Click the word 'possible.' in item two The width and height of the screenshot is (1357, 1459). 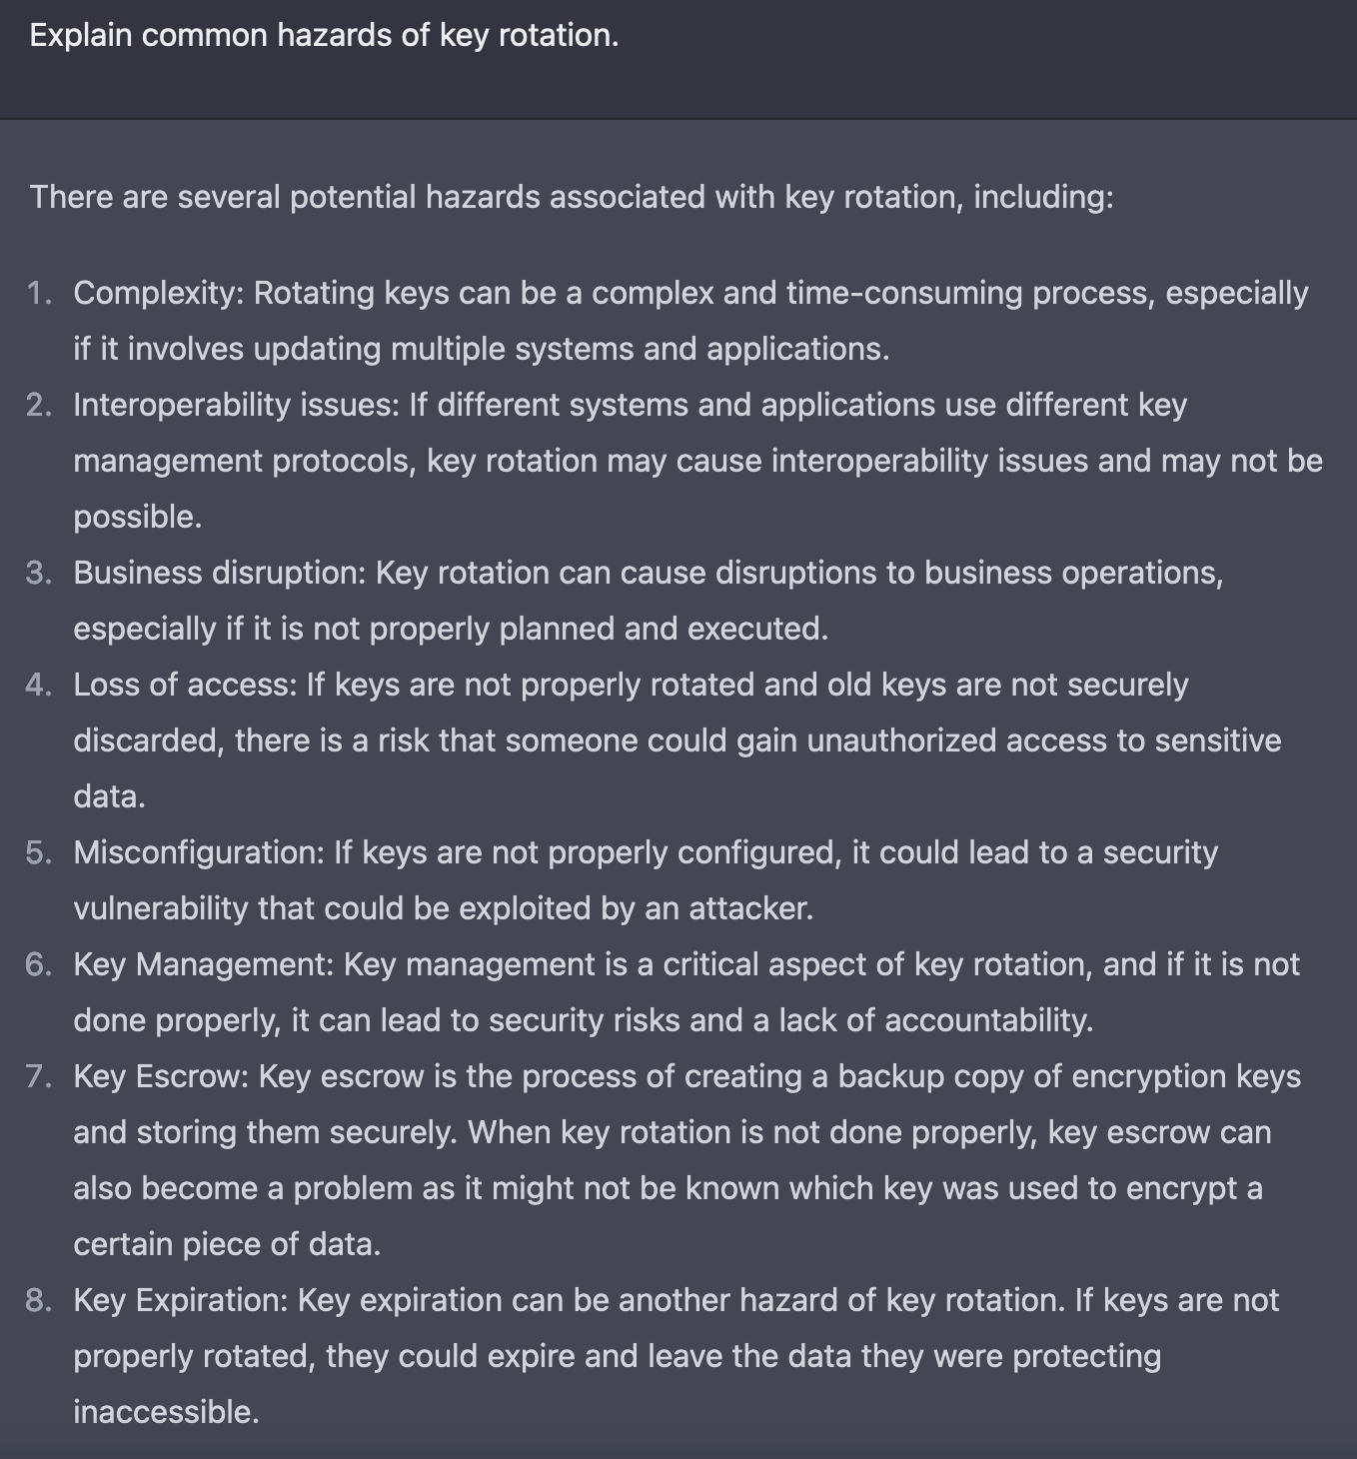[x=138, y=517]
